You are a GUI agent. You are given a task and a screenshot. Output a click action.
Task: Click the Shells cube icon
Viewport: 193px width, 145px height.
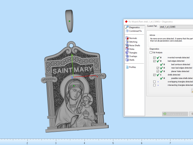(x=127, y=60)
